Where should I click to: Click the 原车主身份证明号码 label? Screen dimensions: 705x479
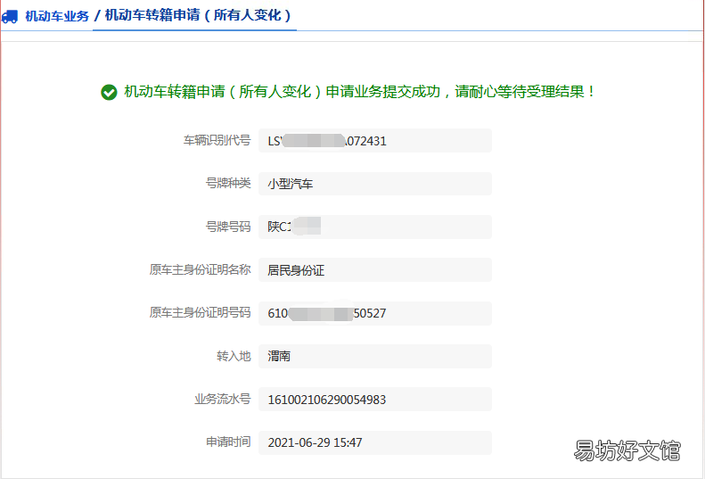pos(200,312)
